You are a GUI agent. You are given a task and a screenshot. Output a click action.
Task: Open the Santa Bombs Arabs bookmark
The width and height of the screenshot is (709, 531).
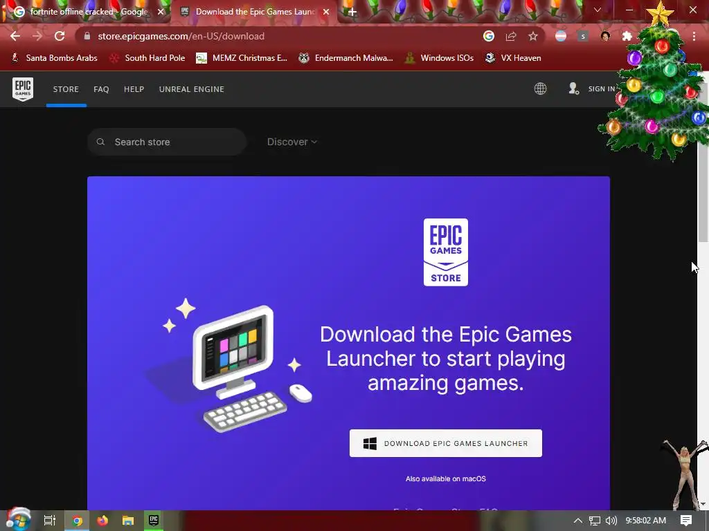(54, 58)
